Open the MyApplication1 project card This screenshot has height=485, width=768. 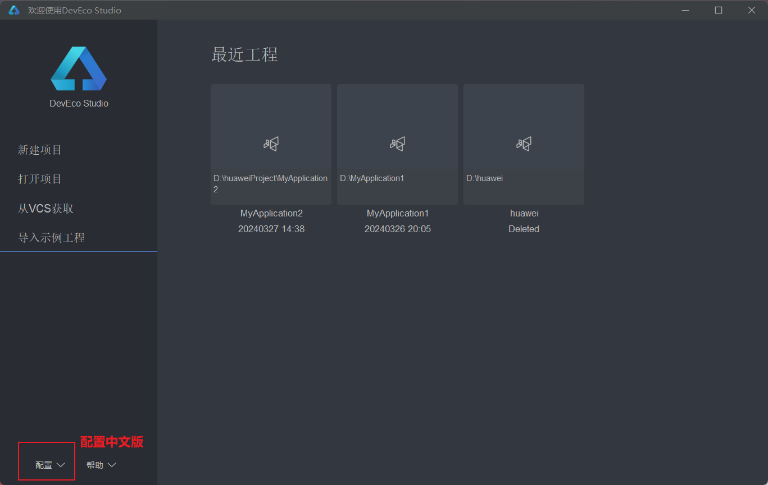point(397,144)
